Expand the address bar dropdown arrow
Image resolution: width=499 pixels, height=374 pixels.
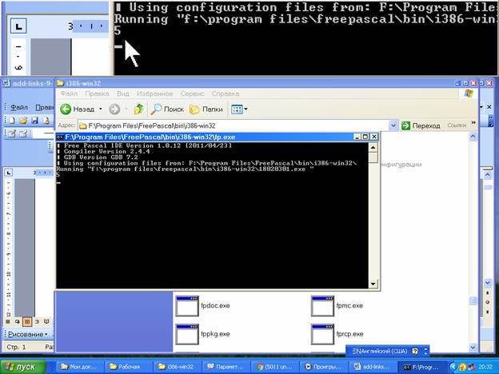point(393,125)
